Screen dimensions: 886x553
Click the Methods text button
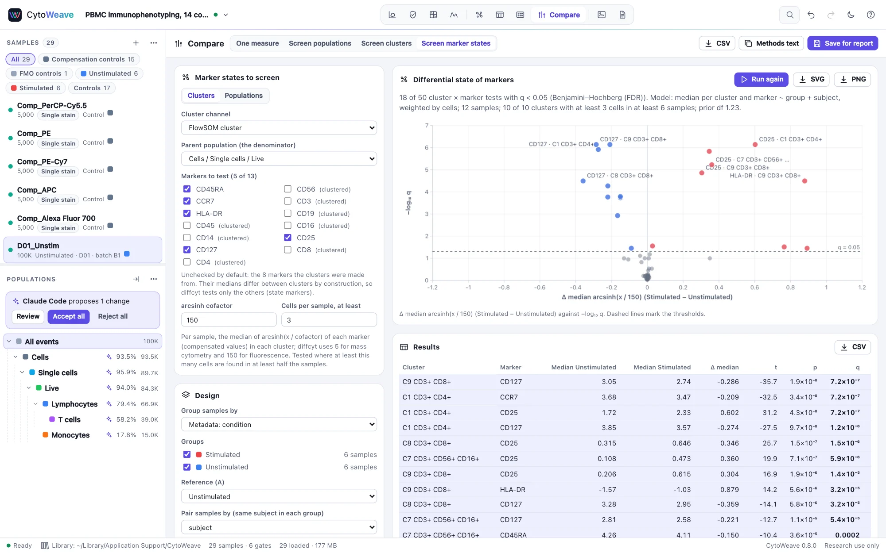[771, 43]
